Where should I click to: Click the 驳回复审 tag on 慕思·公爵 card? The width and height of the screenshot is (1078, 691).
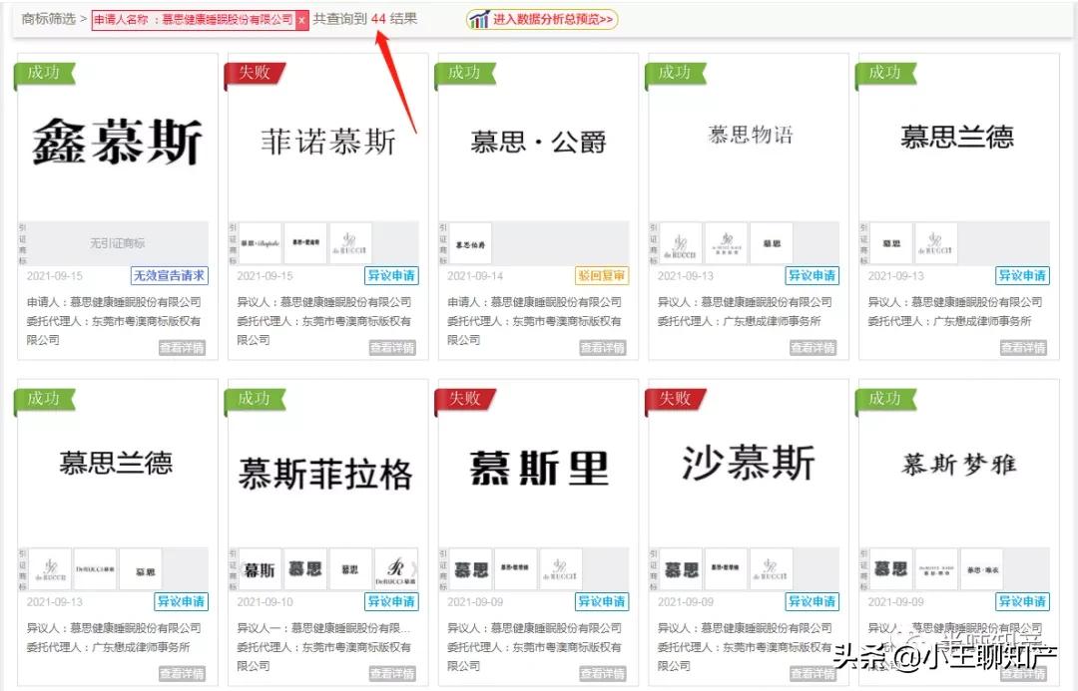(x=601, y=275)
